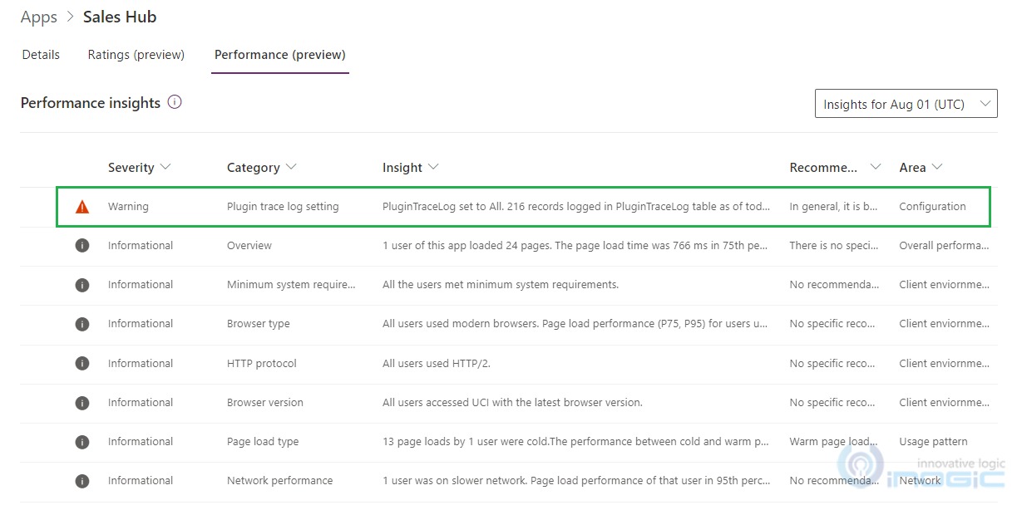Click the Informational cell in the Page load type row
The width and height of the screenshot is (1017, 505).
click(141, 442)
